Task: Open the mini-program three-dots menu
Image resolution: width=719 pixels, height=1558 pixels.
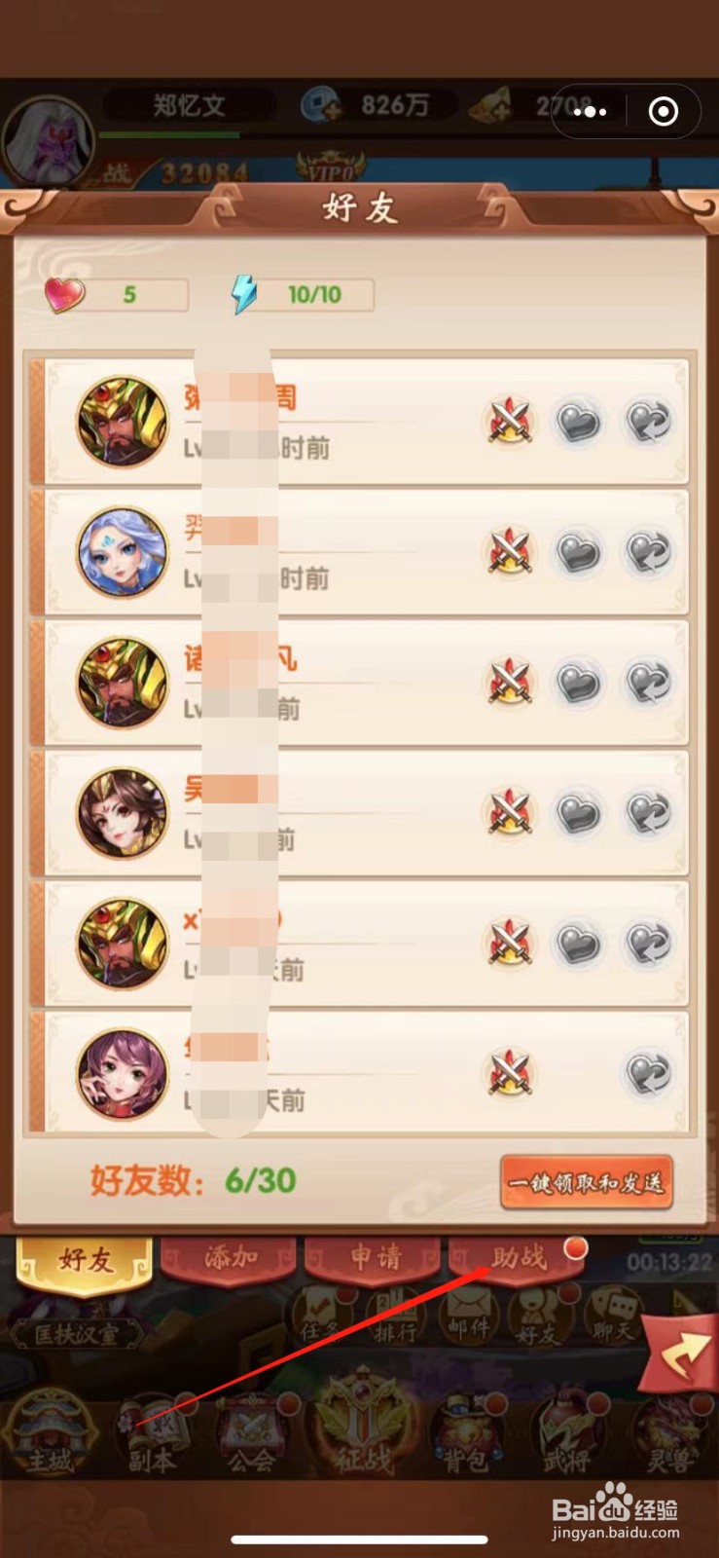Action: coord(590,112)
